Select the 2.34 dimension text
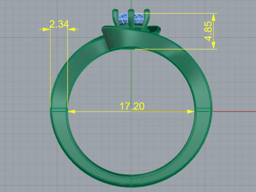This screenshot has height=192, width=256. [x=59, y=24]
